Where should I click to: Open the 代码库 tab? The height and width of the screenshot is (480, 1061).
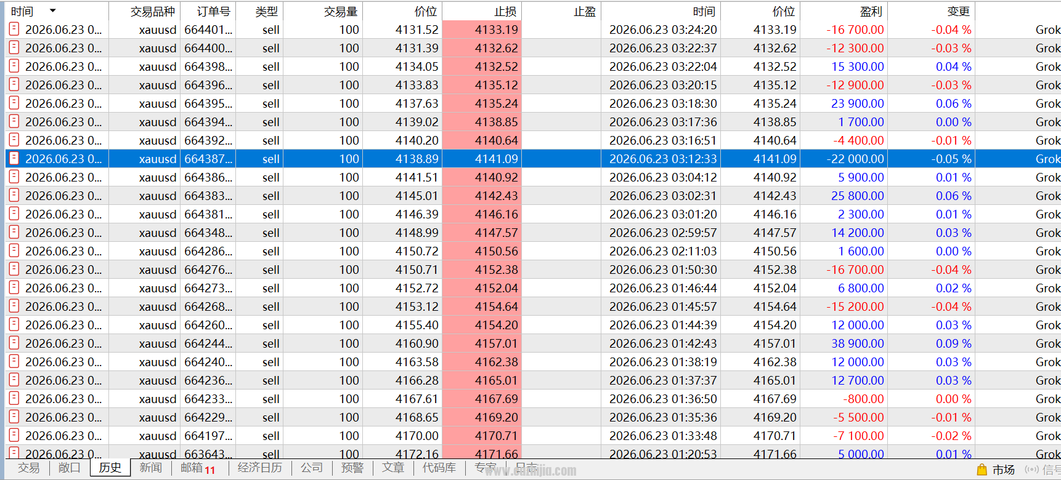(x=439, y=468)
